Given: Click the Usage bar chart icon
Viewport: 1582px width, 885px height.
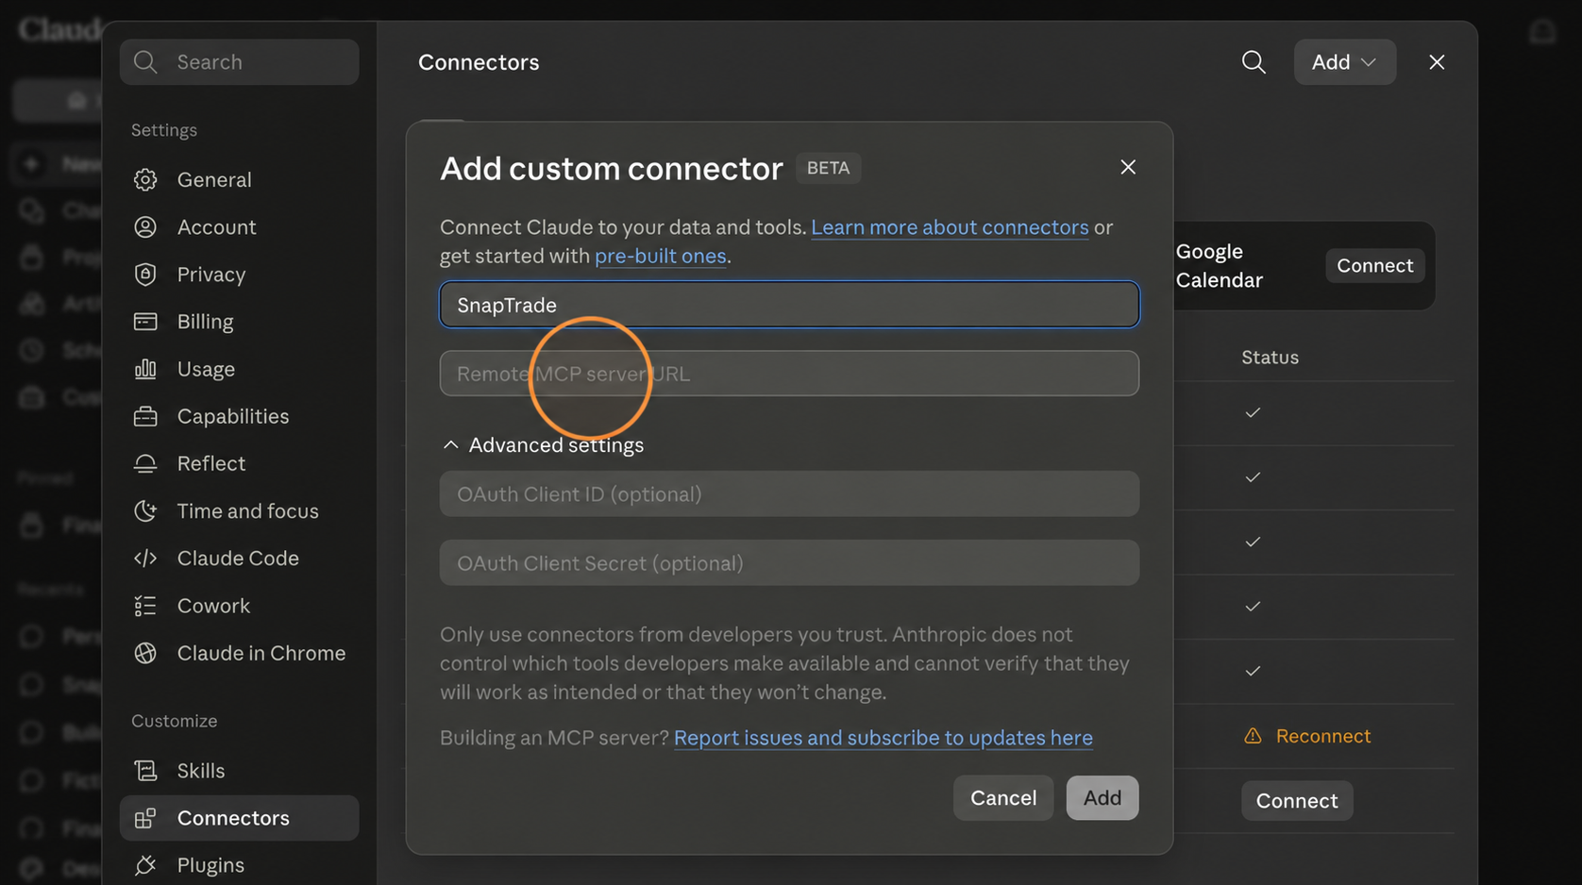Looking at the screenshot, I should click(145, 369).
